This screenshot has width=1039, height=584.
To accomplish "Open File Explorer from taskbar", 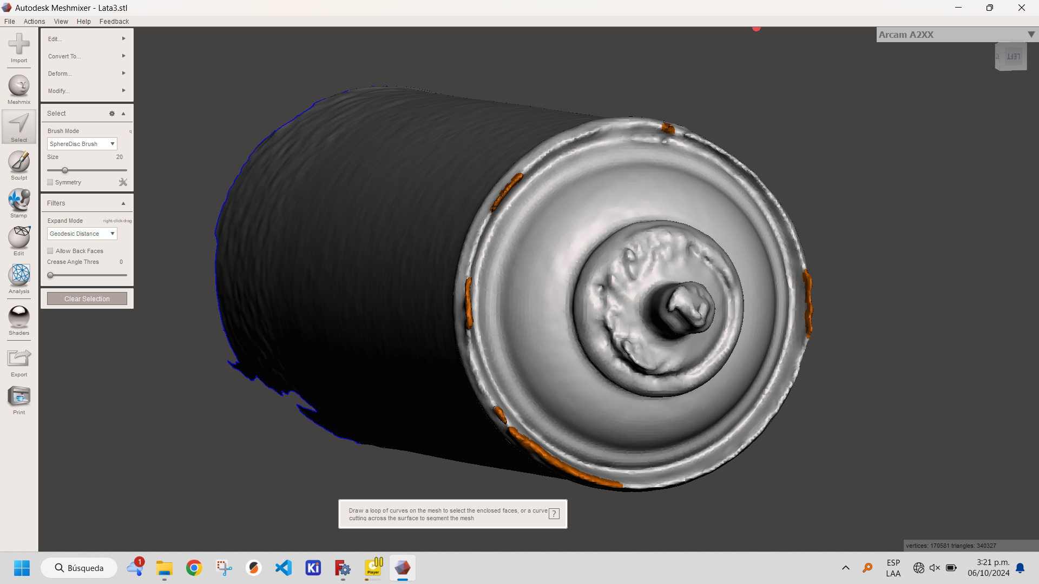I will [x=165, y=568].
